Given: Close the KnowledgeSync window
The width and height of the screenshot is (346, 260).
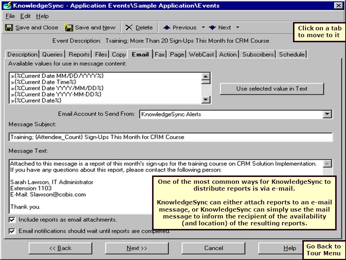Looking at the screenshot, I should (x=338, y=5).
